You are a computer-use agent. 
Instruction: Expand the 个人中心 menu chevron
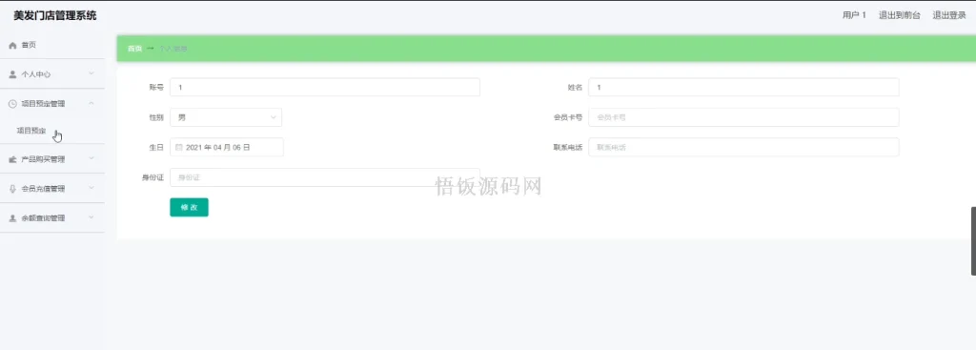(x=91, y=74)
